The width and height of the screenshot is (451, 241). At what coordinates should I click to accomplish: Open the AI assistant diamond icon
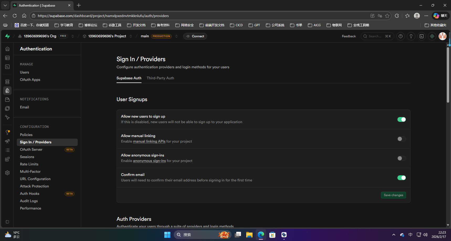tap(432, 36)
